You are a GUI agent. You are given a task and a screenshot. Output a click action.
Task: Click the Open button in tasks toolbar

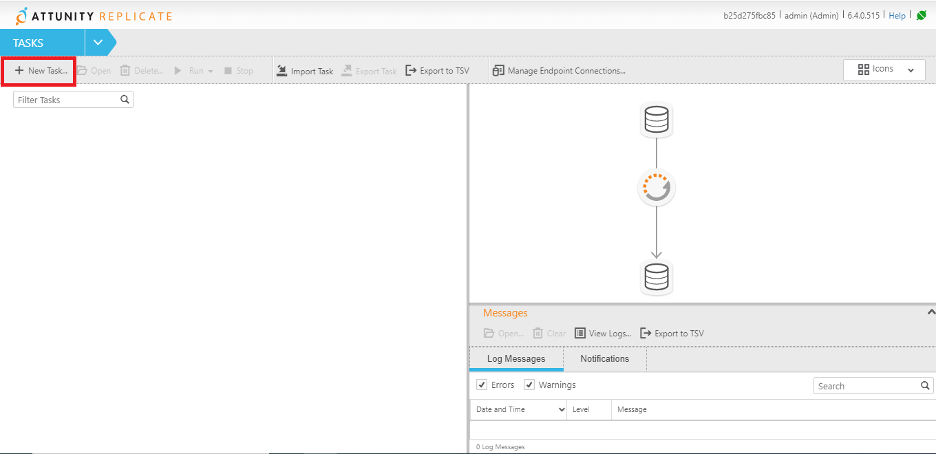[94, 71]
